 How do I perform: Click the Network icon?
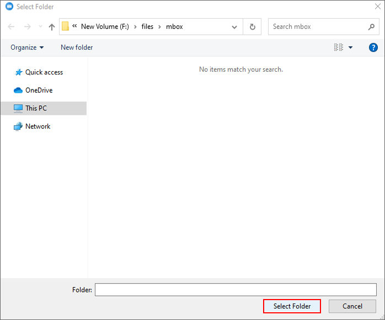(x=18, y=126)
